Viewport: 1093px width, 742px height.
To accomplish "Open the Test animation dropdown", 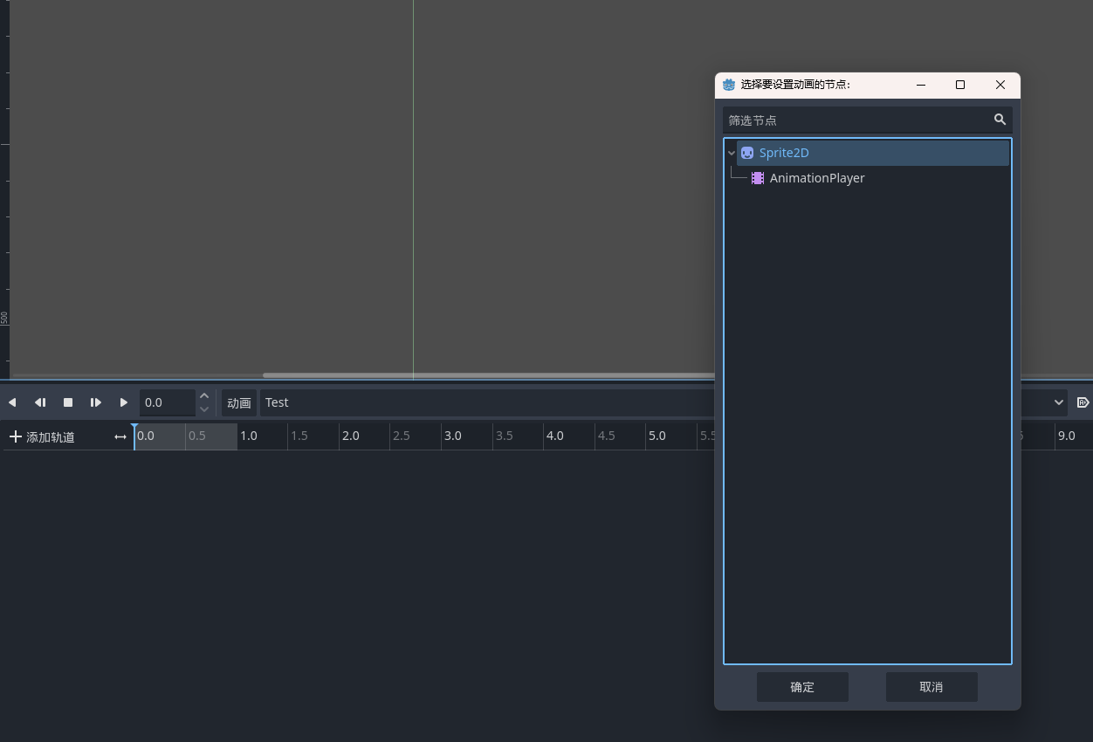I will (663, 402).
